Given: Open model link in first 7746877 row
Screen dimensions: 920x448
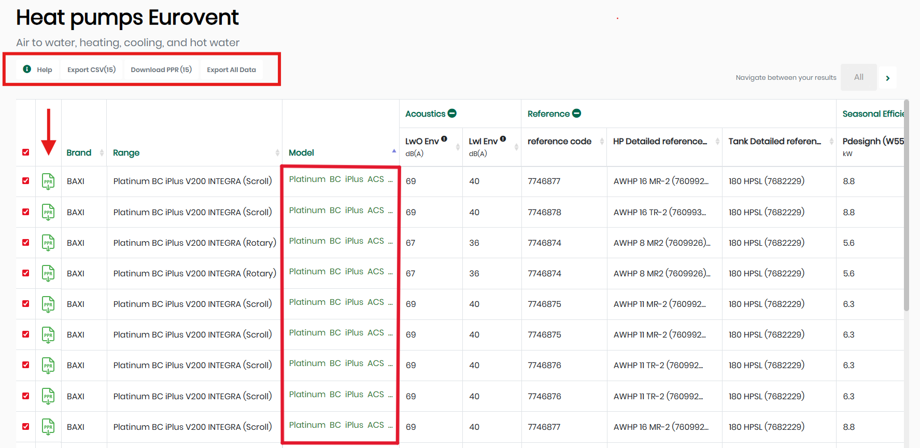Looking at the screenshot, I should click(x=341, y=179).
